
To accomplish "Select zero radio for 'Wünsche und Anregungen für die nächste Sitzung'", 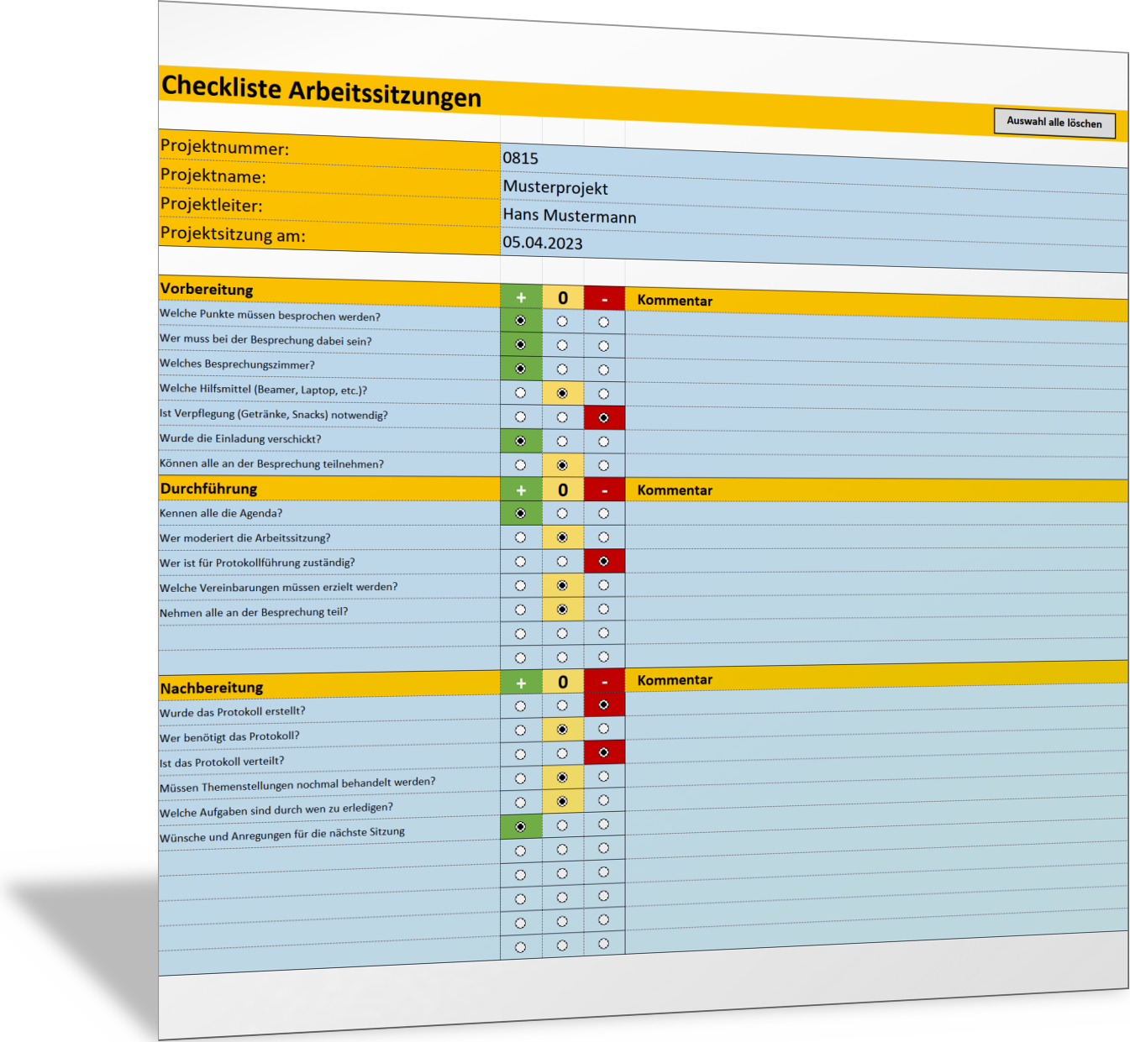I will coord(562,826).
